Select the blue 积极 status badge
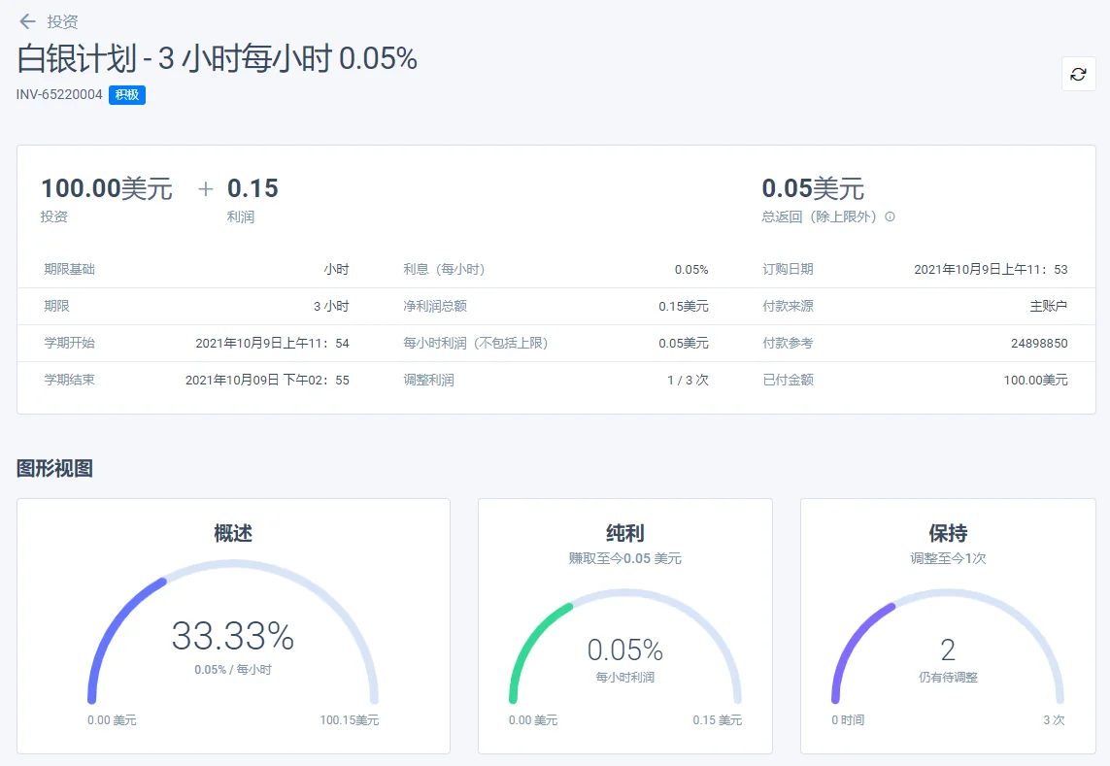1110x766 pixels. tap(125, 95)
